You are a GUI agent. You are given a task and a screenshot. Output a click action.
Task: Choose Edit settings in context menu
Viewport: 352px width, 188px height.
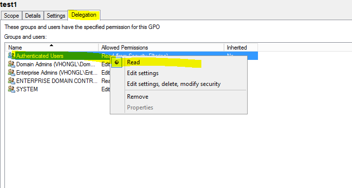(143, 73)
